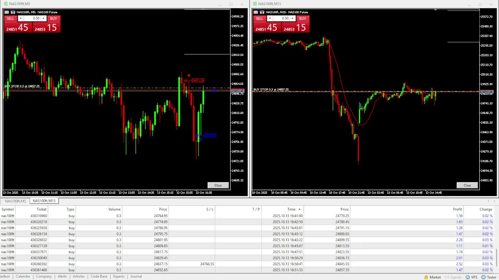Increase lot volume on the M15 chart panel
Image resolution: width=499 pixels, height=280 pixels.
tap(293, 18)
